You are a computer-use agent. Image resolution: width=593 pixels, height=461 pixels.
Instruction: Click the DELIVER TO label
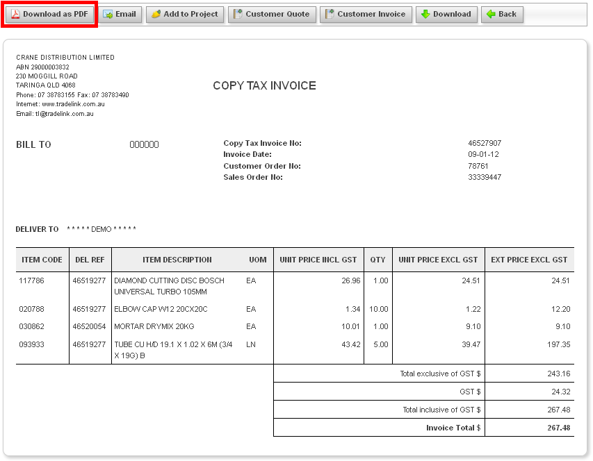click(37, 229)
